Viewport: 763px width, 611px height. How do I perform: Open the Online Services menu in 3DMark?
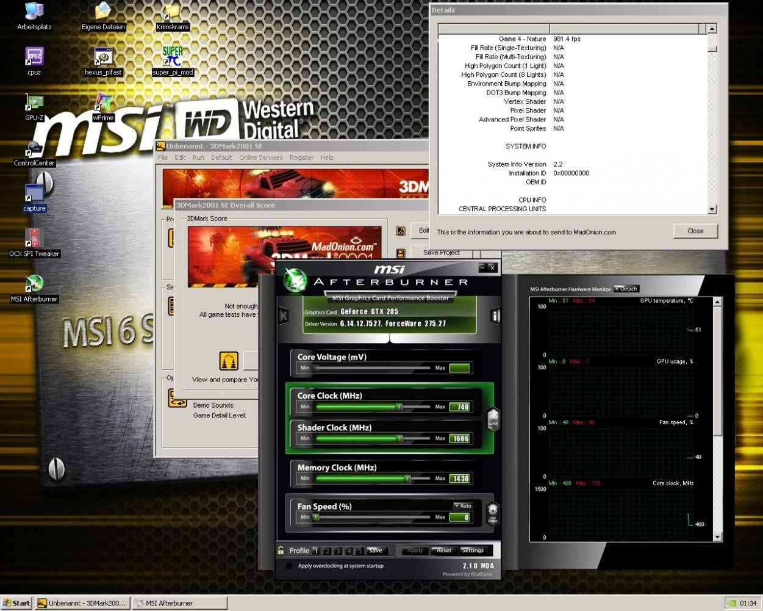[x=261, y=157]
